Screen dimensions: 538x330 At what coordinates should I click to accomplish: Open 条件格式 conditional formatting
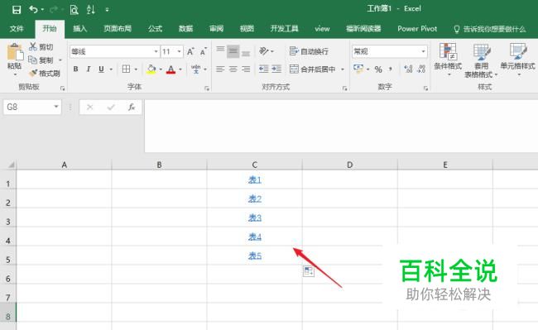[448, 60]
